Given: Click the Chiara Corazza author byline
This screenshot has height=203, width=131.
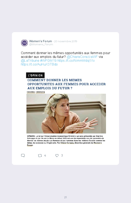Looking at the screenshot, I should pos(36,92).
